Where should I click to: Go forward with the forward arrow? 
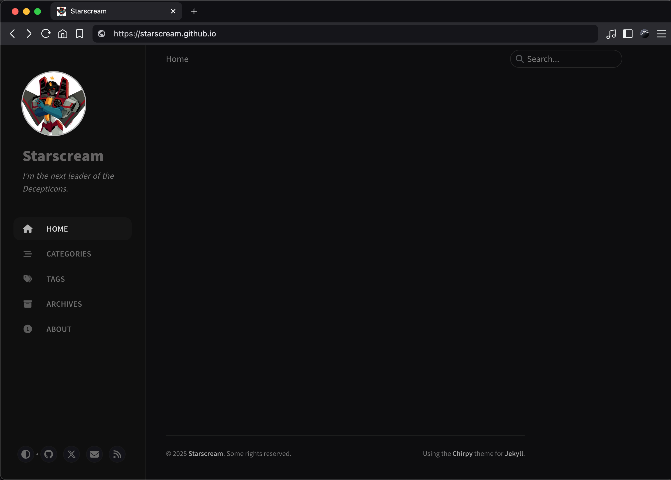pos(29,34)
